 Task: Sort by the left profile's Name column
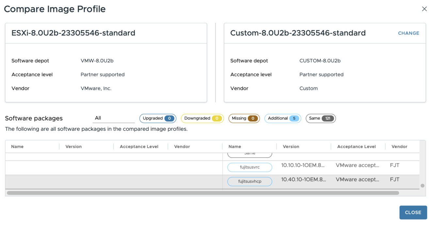(x=17, y=147)
